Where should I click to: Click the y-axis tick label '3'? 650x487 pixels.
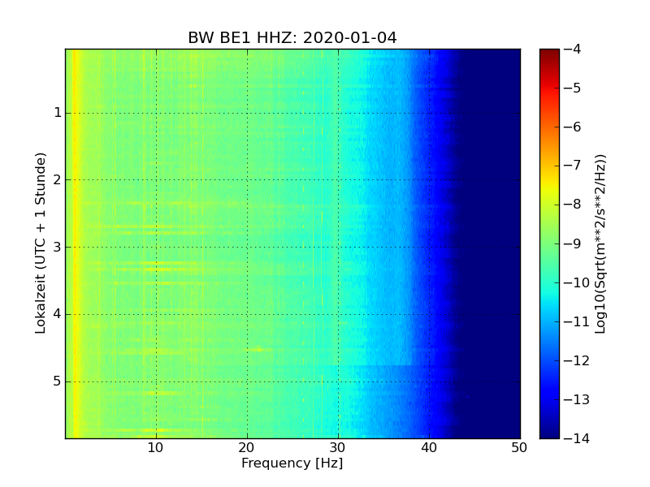(58, 248)
